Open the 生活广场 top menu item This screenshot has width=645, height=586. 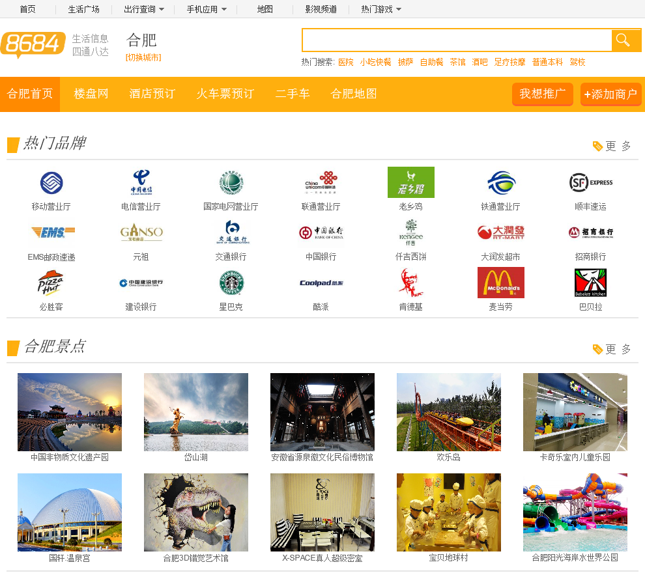tap(83, 9)
